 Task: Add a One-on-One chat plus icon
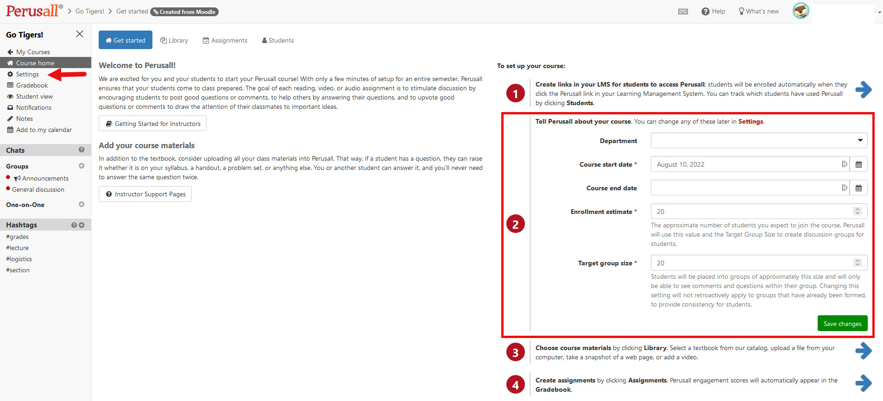click(x=82, y=204)
